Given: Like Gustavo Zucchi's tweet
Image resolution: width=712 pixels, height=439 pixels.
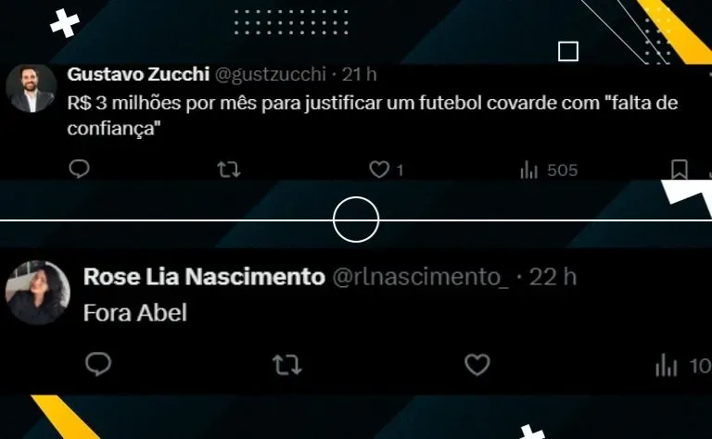Looking at the screenshot, I should pos(379,169).
